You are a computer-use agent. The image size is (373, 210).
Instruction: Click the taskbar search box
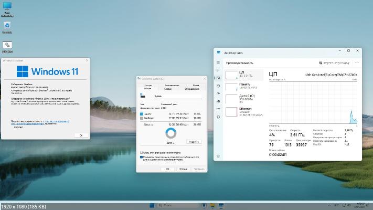[x=178, y=205]
